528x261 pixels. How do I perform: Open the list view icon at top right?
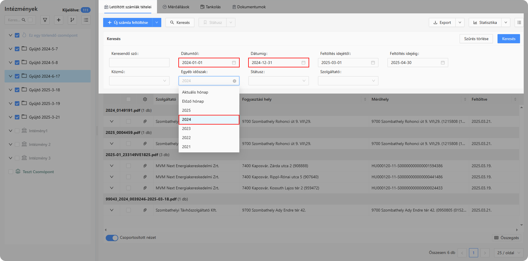point(519,22)
